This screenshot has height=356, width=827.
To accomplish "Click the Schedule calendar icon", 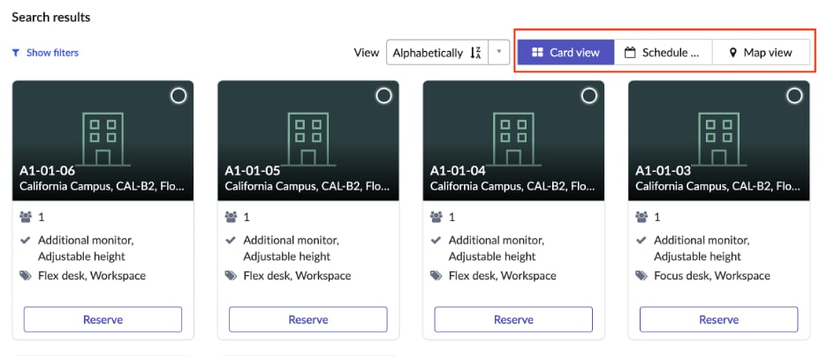I will [630, 53].
